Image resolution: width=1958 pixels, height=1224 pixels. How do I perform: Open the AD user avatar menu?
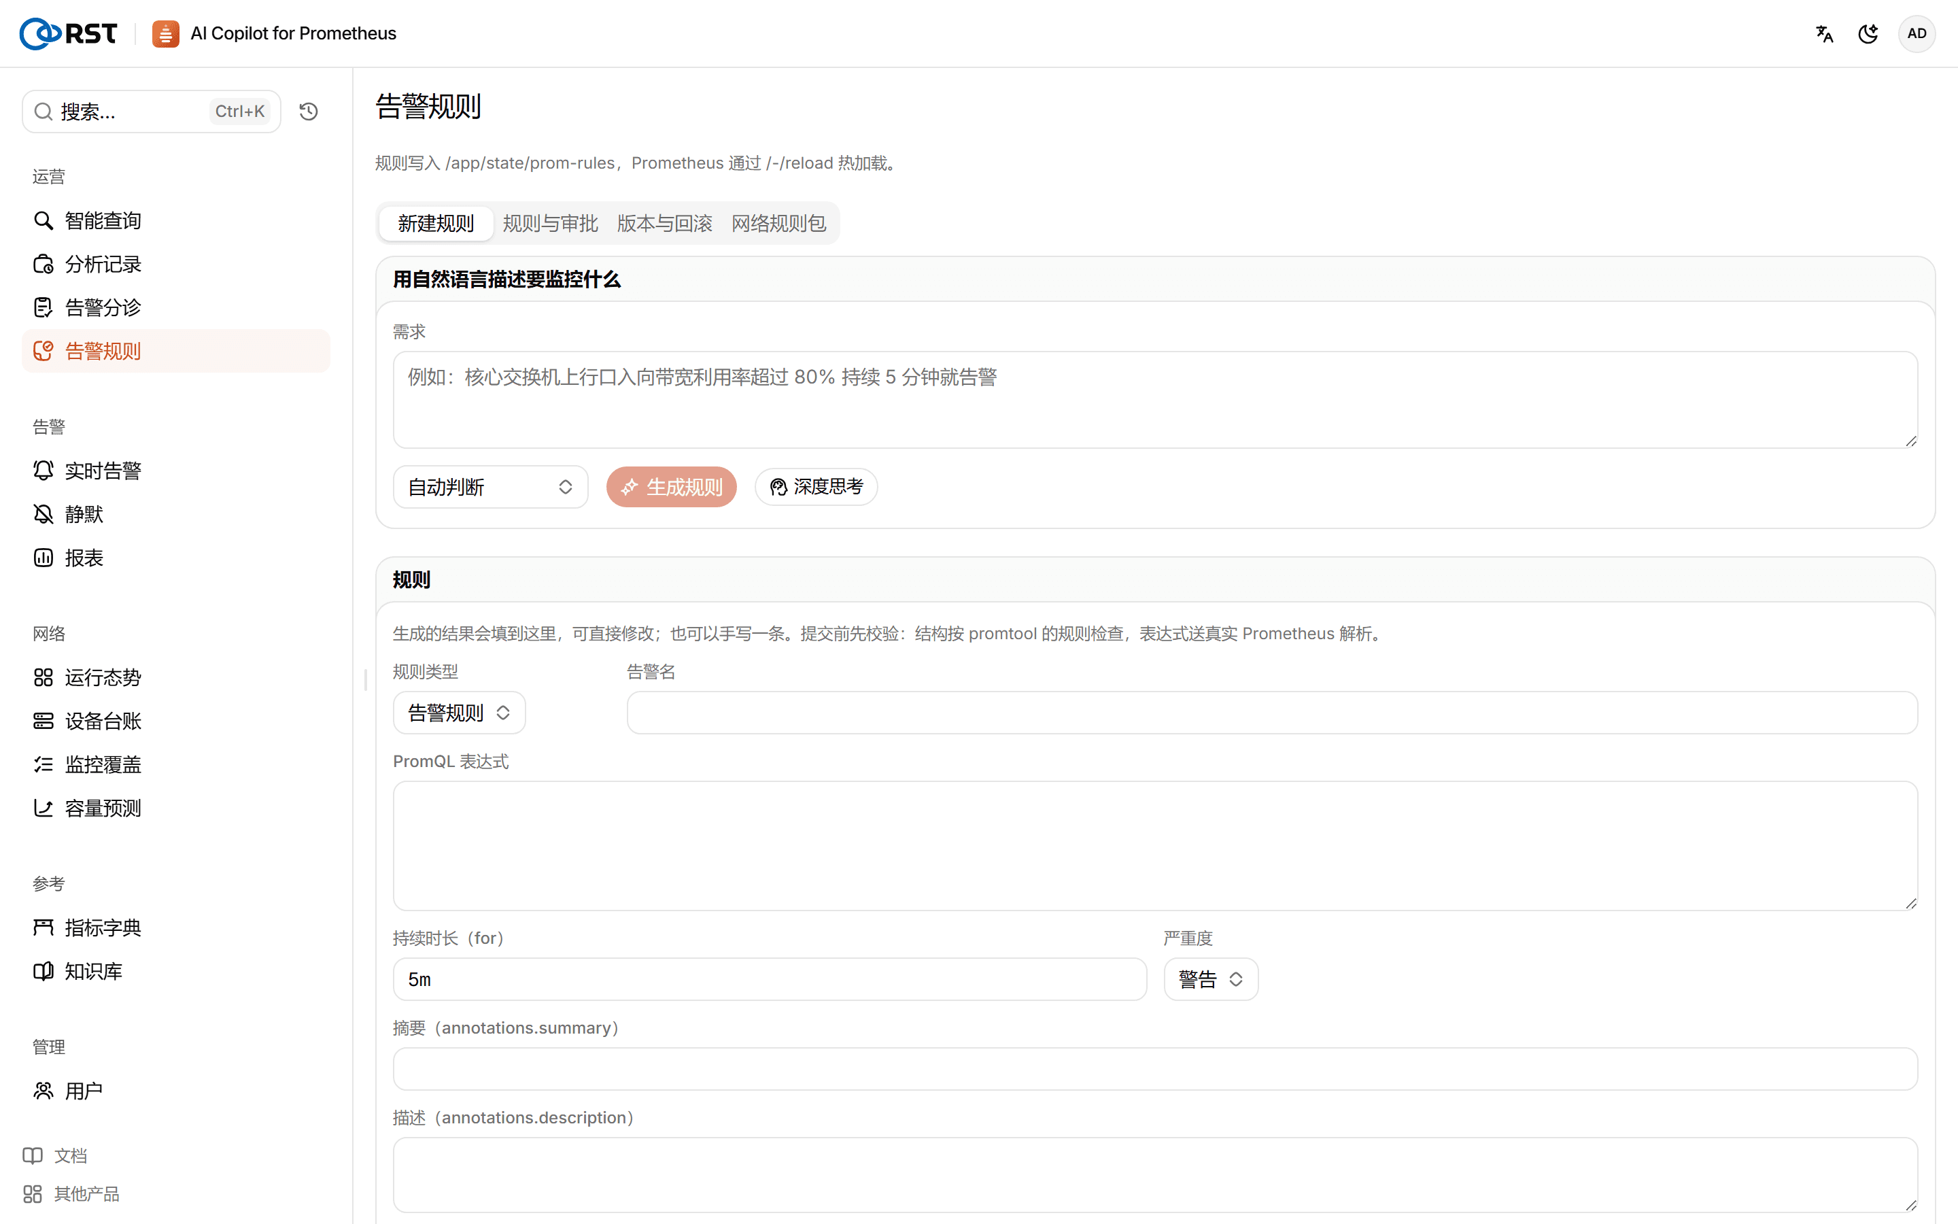click(x=1917, y=33)
